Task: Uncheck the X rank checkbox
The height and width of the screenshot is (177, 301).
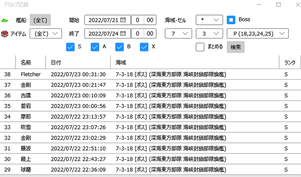Action: coord(144,47)
